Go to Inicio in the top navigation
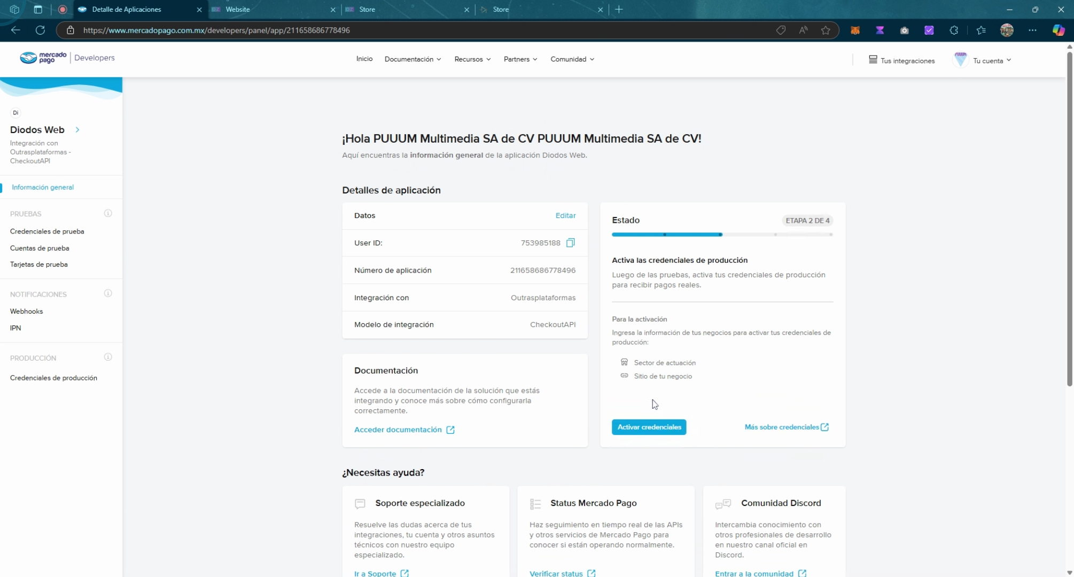The image size is (1074, 577). pos(364,59)
